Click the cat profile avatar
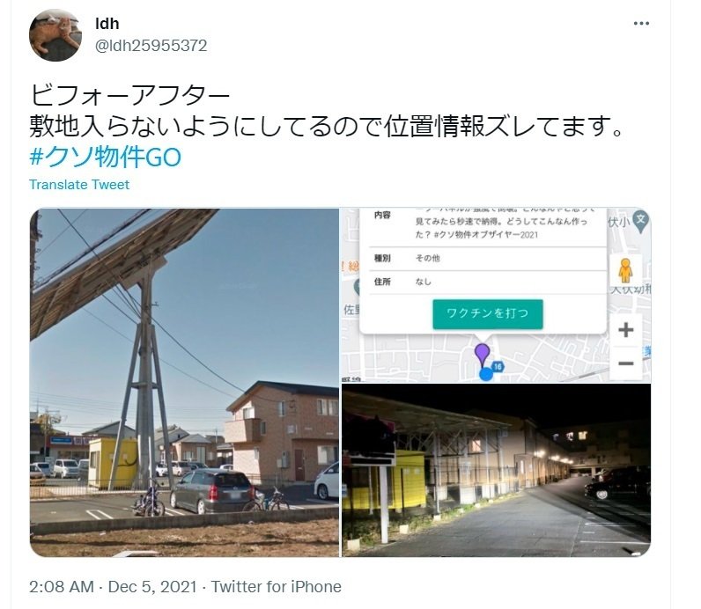 point(55,35)
